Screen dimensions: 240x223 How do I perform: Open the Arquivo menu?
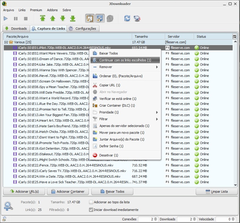(x=9, y=10)
